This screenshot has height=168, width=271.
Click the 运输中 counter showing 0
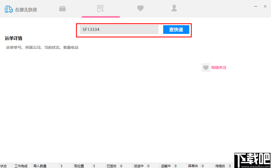pos(166,166)
